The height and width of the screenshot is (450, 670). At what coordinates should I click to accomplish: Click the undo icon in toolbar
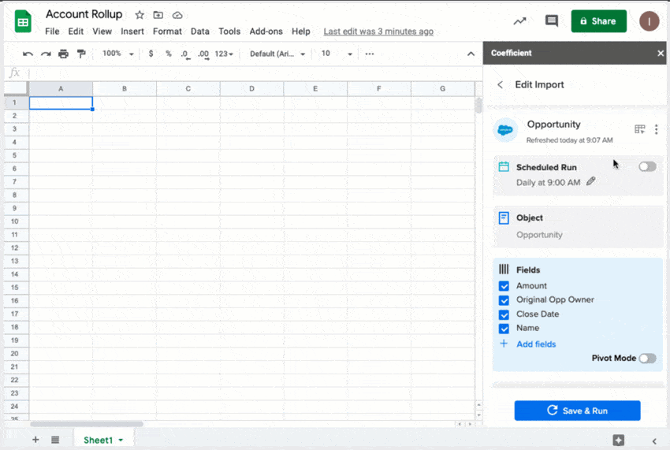[28, 54]
